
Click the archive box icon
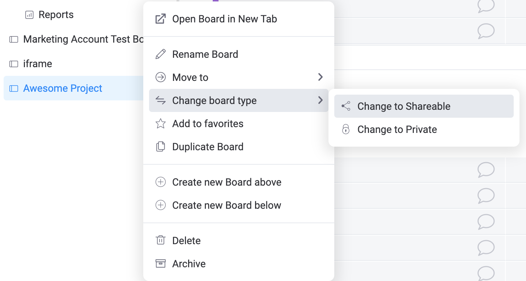point(160,264)
